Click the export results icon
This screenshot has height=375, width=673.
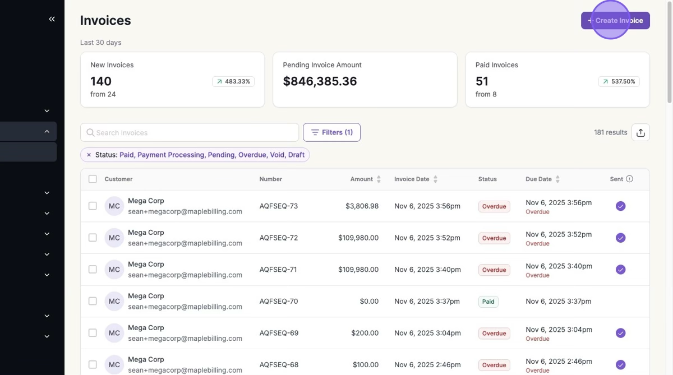click(640, 133)
